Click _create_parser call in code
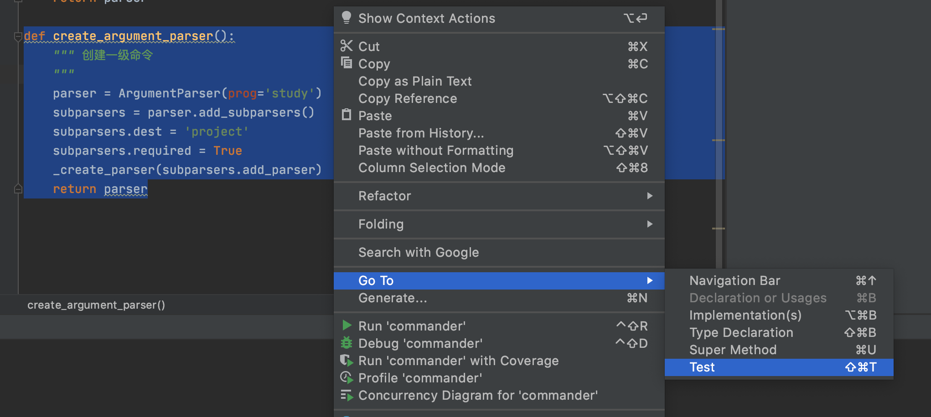Viewport: 931px width, 417px height. [104, 170]
